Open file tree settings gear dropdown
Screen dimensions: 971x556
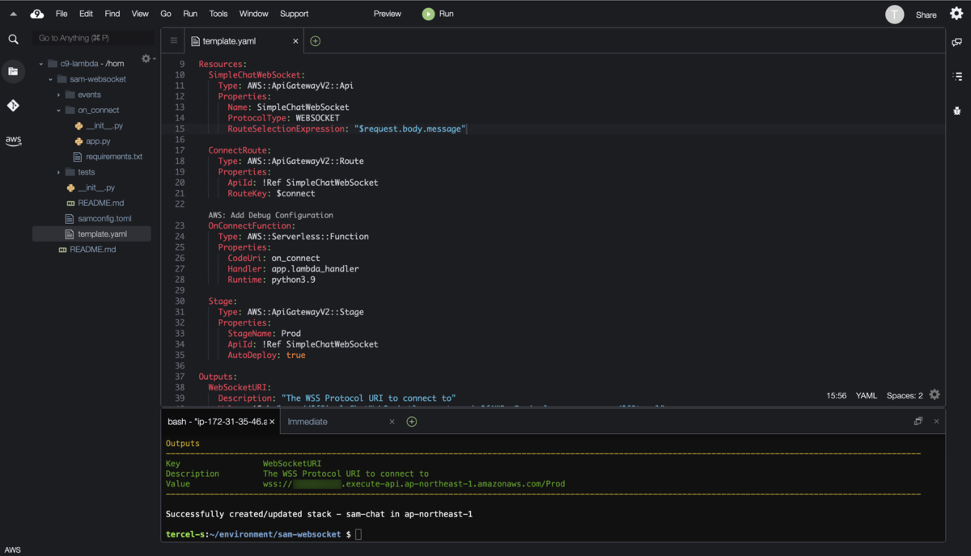click(x=147, y=58)
